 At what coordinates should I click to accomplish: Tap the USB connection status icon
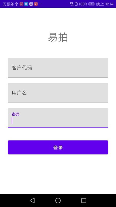16,4
